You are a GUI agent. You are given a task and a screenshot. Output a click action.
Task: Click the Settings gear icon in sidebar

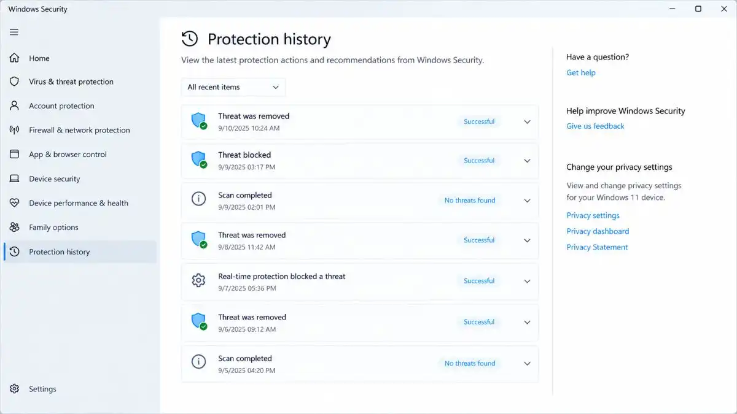click(x=15, y=389)
